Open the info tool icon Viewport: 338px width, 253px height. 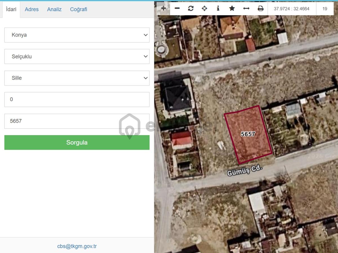218,8
